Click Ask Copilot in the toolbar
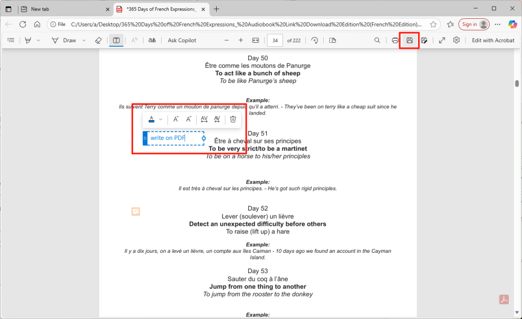This screenshot has height=319, width=522. (x=181, y=40)
